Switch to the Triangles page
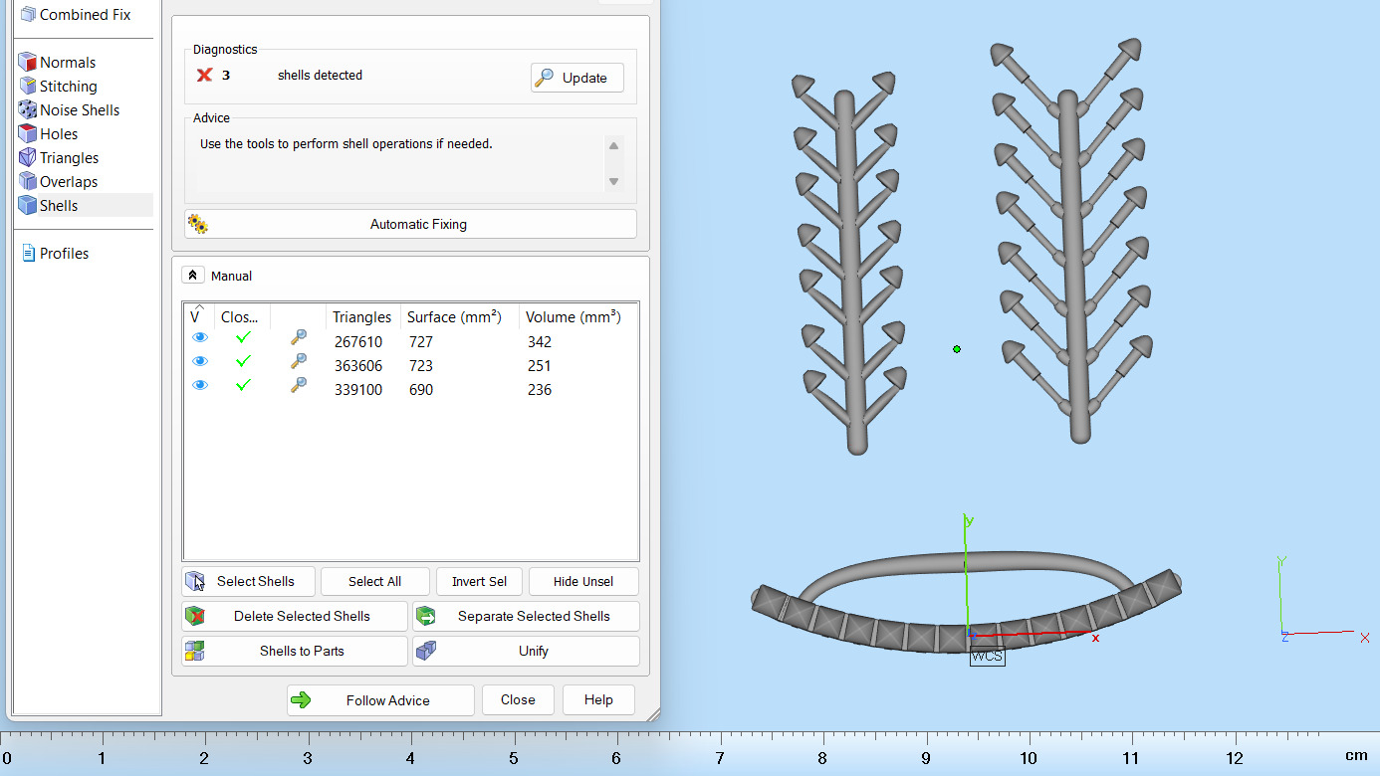This screenshot has width=1380, height=776. pos(59,158)
